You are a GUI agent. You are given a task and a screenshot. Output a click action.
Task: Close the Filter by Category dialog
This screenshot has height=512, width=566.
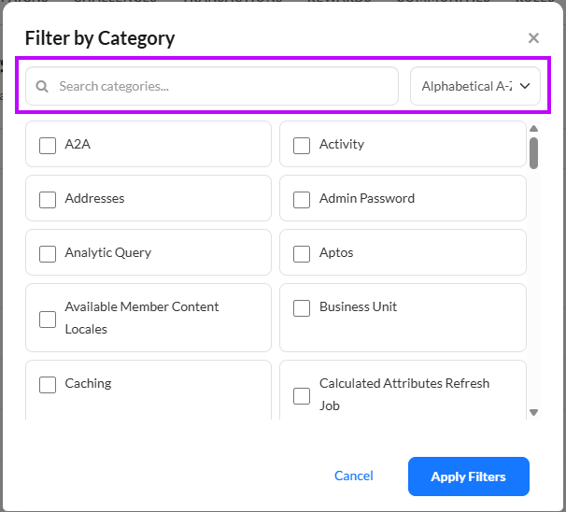(x=533, y=38)
